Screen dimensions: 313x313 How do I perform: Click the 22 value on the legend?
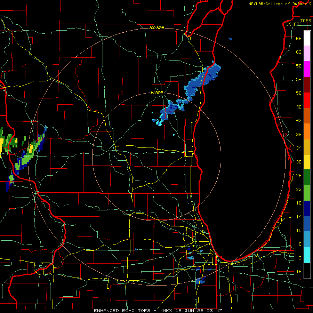[299, 189]
